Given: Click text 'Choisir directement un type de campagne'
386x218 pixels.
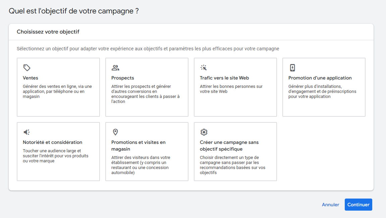Looking at the screenshot, I should (233, 165).
